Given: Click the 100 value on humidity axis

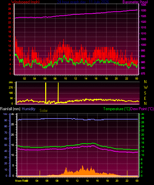Looking at the screenshot, I should pos(5,114).
